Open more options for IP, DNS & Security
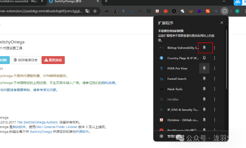 pyautogui.click(x=214, y=110)
